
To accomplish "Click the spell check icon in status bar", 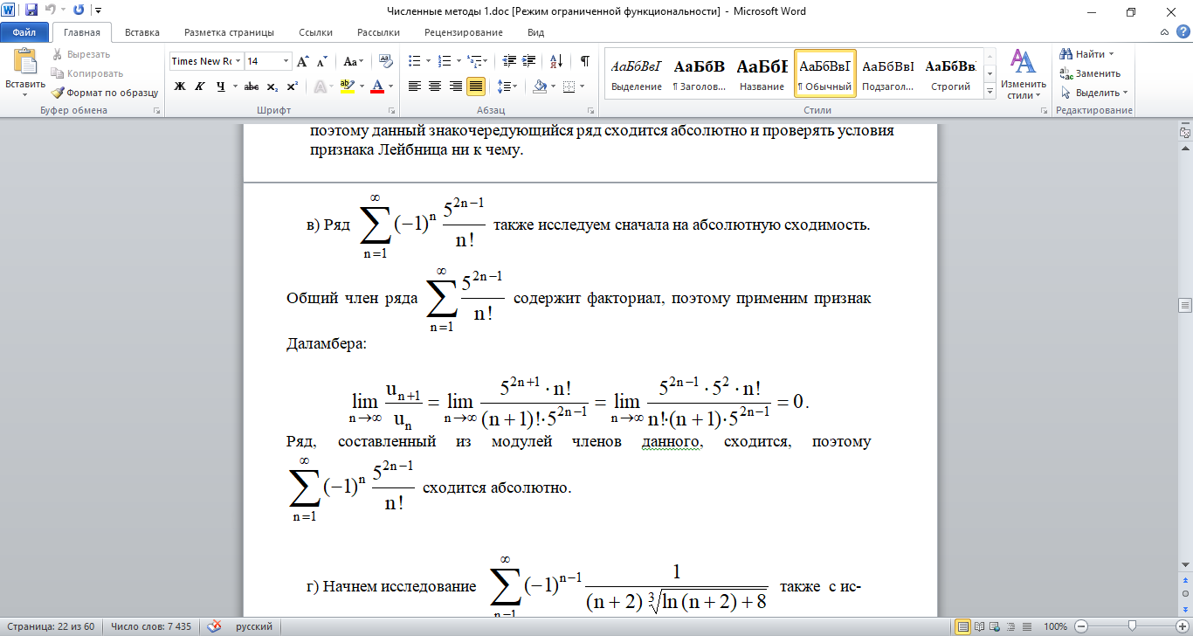I will (214, 626).
